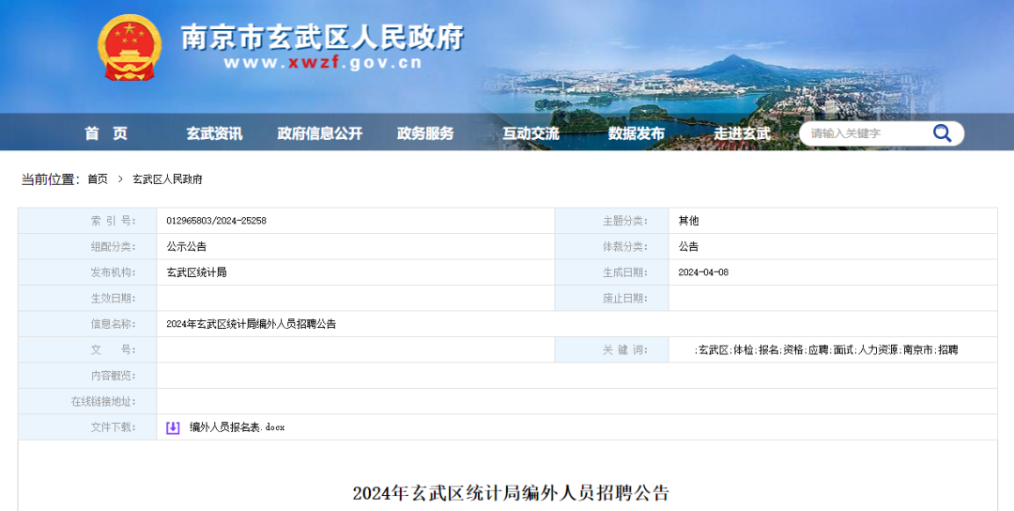Click the 首页 breadcrumb link
The image size is (1014, 511).
[x=98, y=179]
